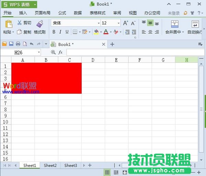Click the help question mark icon

click(199, 13)
